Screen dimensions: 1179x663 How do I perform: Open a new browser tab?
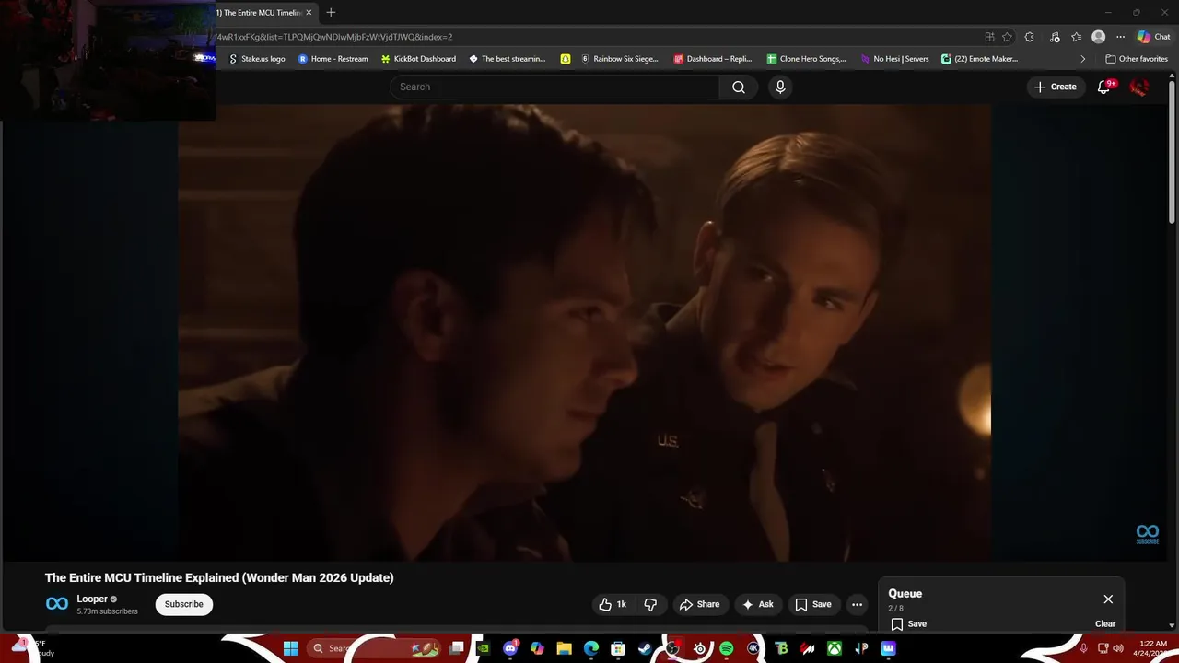click(331, 13)
